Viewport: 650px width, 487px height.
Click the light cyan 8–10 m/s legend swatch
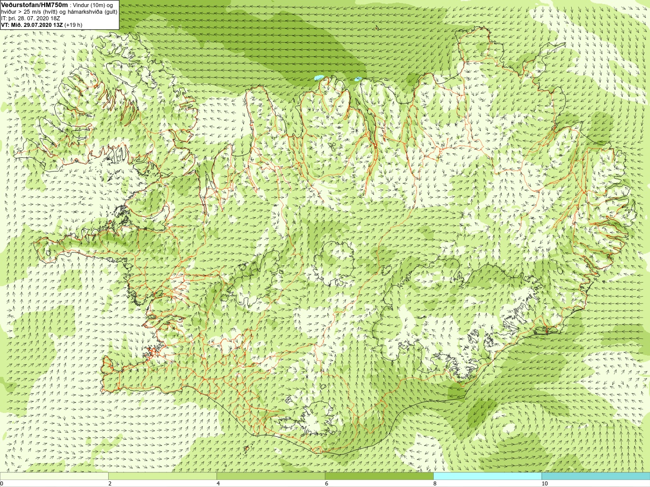click(487, 476)
